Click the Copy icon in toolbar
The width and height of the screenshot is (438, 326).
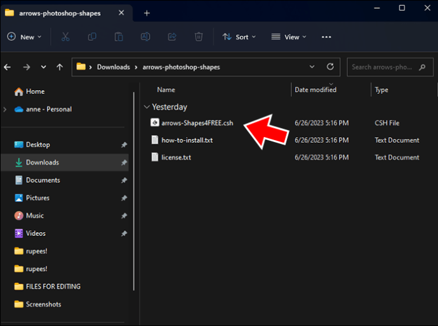tap(92, 37)
